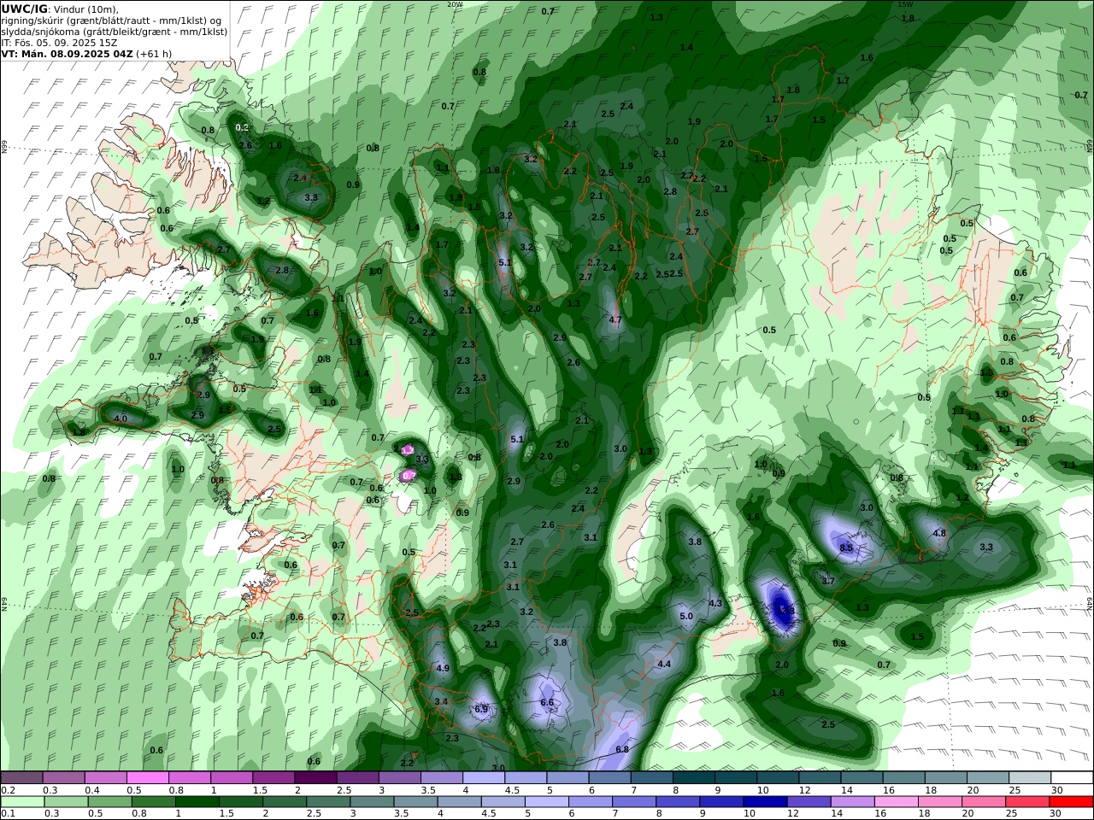1094x820 pixels.
Task: Select the 4.9 precipitation value
Action: tap(443, 668)
